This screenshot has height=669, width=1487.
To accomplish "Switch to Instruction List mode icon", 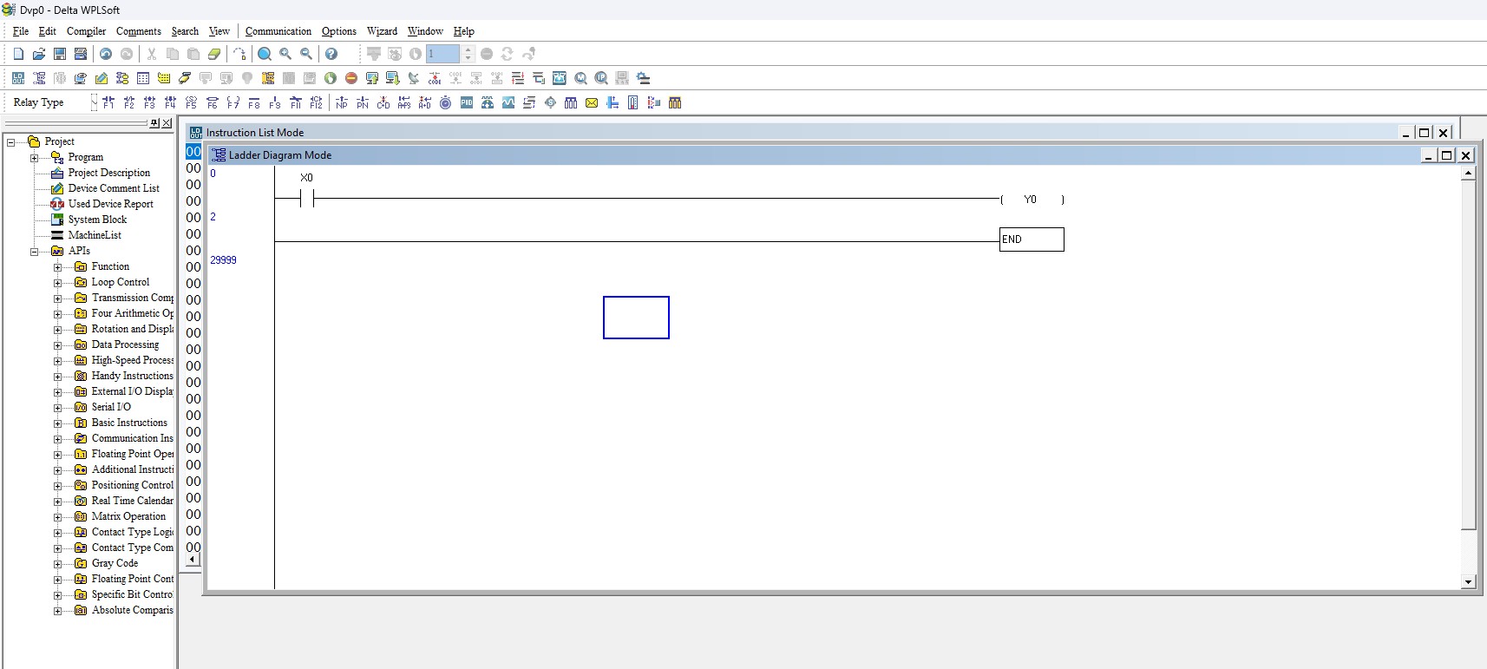I will click(x=18, y=78).
